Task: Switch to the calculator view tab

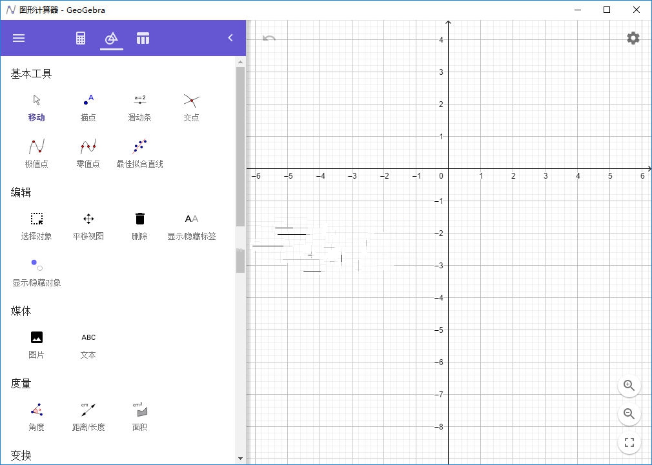Action: [x=80, y=37]
